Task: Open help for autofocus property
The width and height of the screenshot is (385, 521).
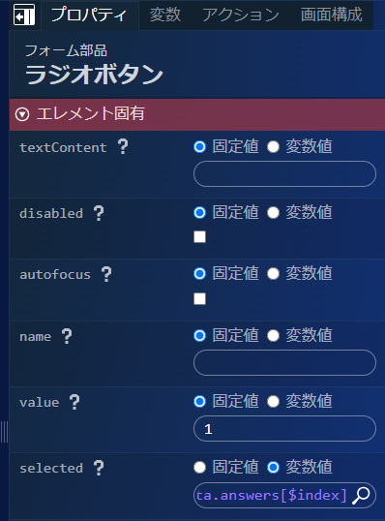Action: 106,274
